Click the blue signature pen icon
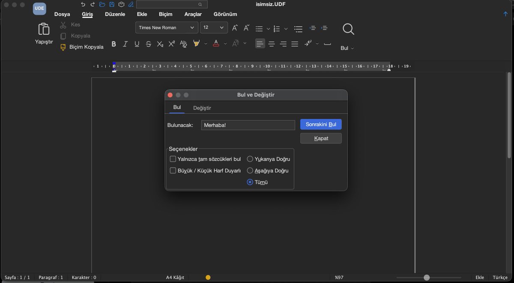514x283 pixels. coord(131,4)
